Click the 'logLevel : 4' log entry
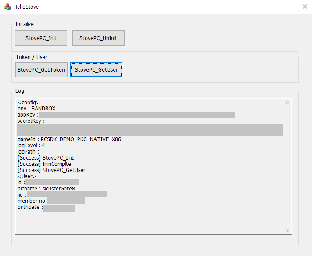Image resolution: width=312 pixels, height=256 pixels. coord(31,146)
